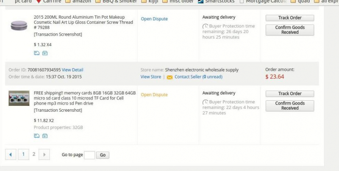Click the View Store link

tap(151, 77)
